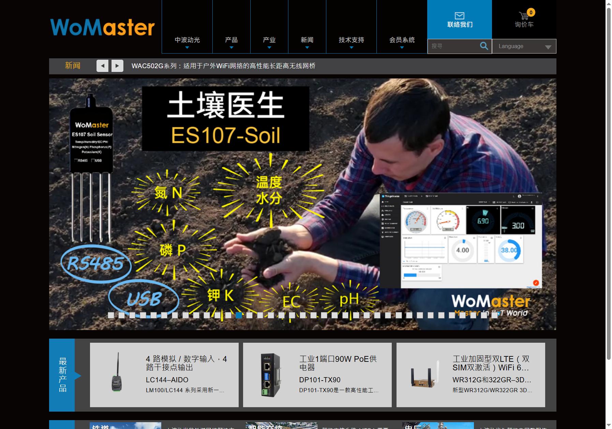Screen dimensions: 612x429
Task: Click the last carousel indicator square
Action: click(494, 315)
